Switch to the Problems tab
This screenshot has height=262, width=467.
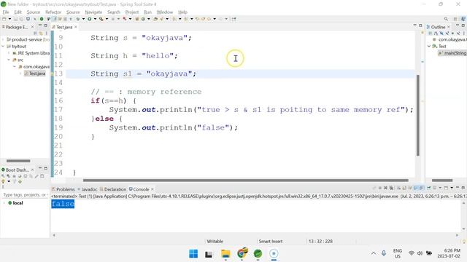(63, 189)
